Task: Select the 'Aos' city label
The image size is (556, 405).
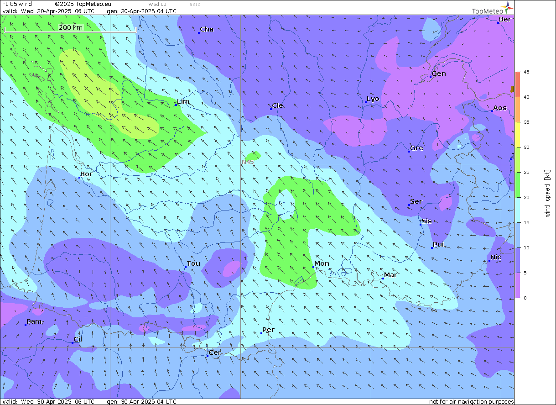Action: click(x=500, y=108)
